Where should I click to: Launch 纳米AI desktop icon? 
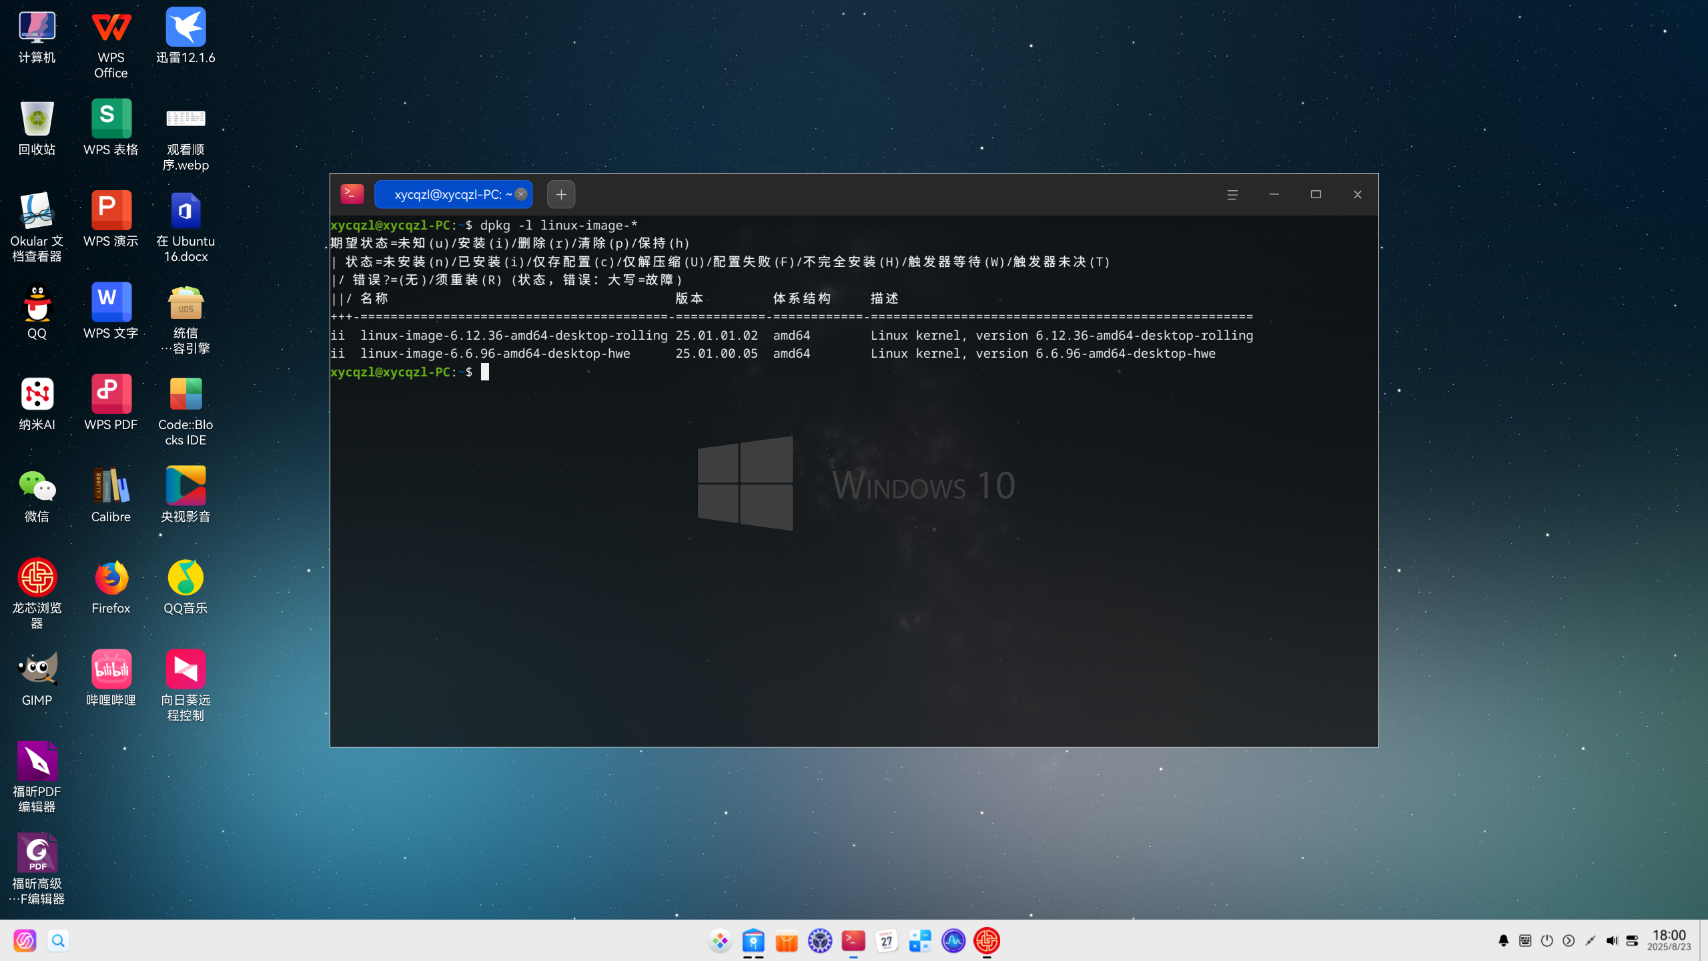tap(37, 404)
